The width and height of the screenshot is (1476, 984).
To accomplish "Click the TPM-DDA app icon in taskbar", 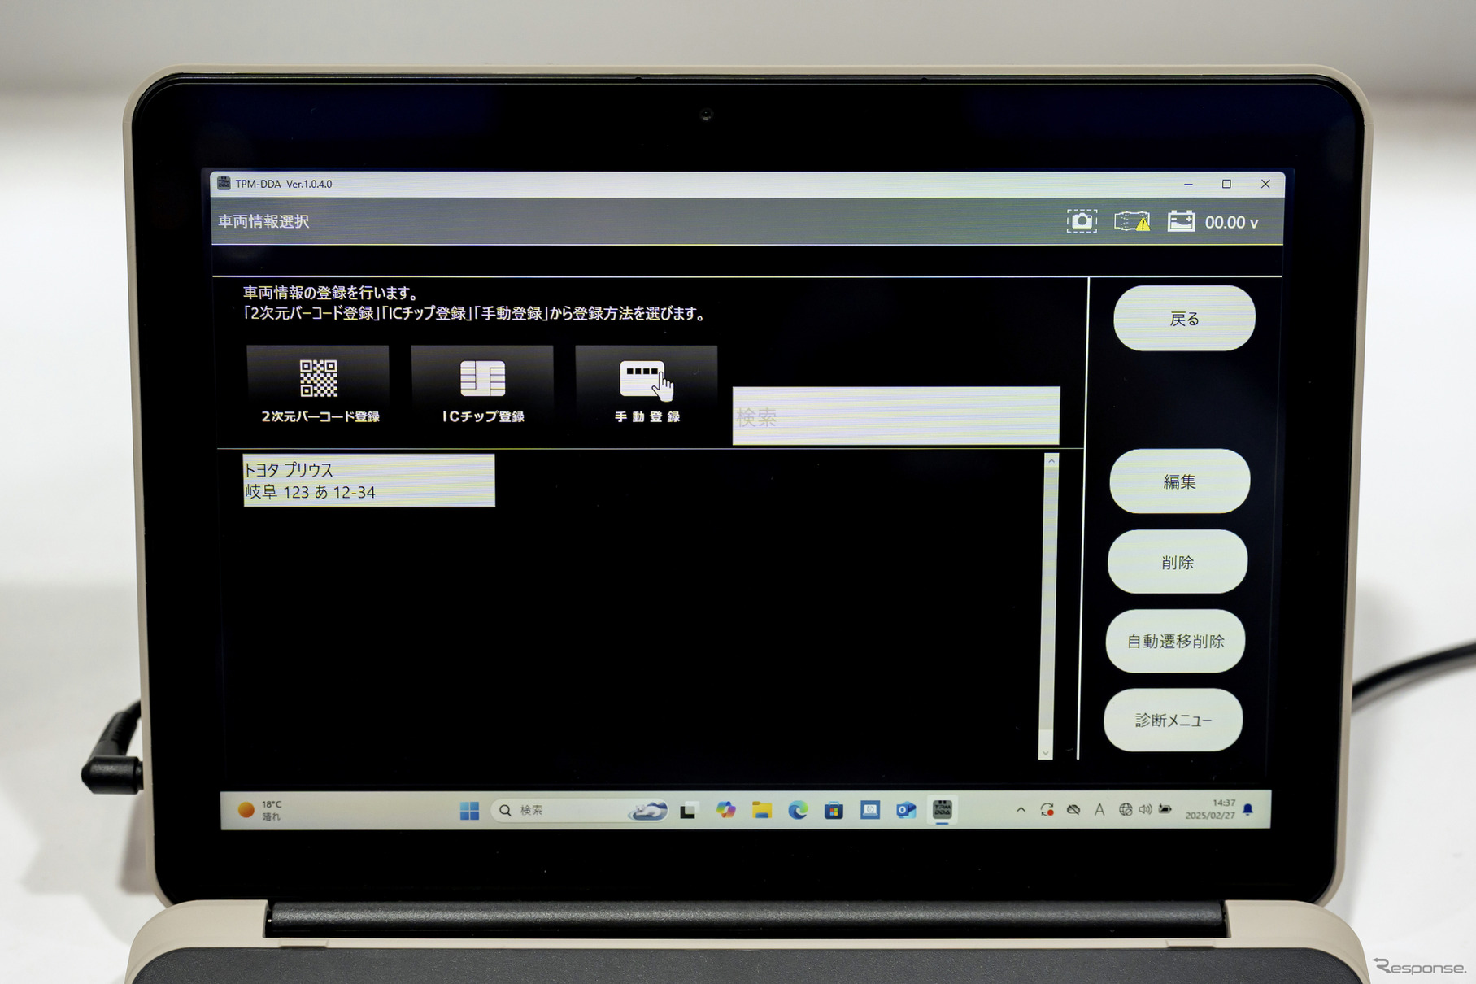I will click(x=942, y=810).
